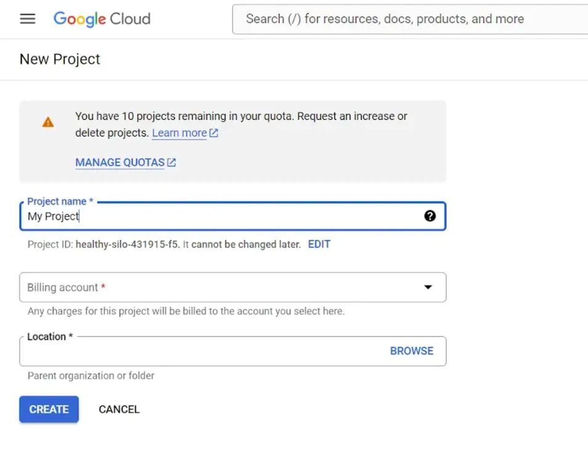Expand the Billing account dropdown arrow
This screenshot has height=473, width=588.
[x=428, y=287]
